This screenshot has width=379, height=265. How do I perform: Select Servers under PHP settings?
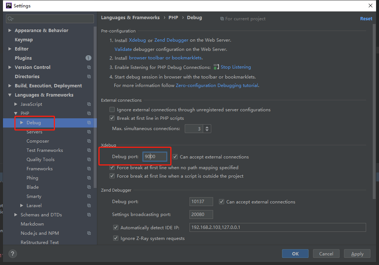[x=34, y=132]
